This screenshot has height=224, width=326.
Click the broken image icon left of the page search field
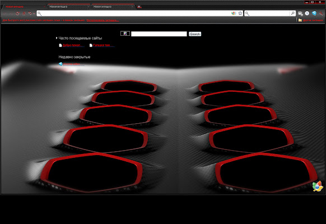pyautogui.click(x=125, y=34)
